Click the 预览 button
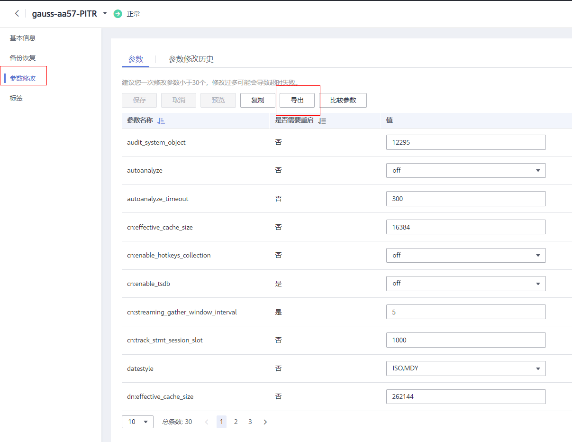Screen dimensions: 572x442 click(218, 101)
